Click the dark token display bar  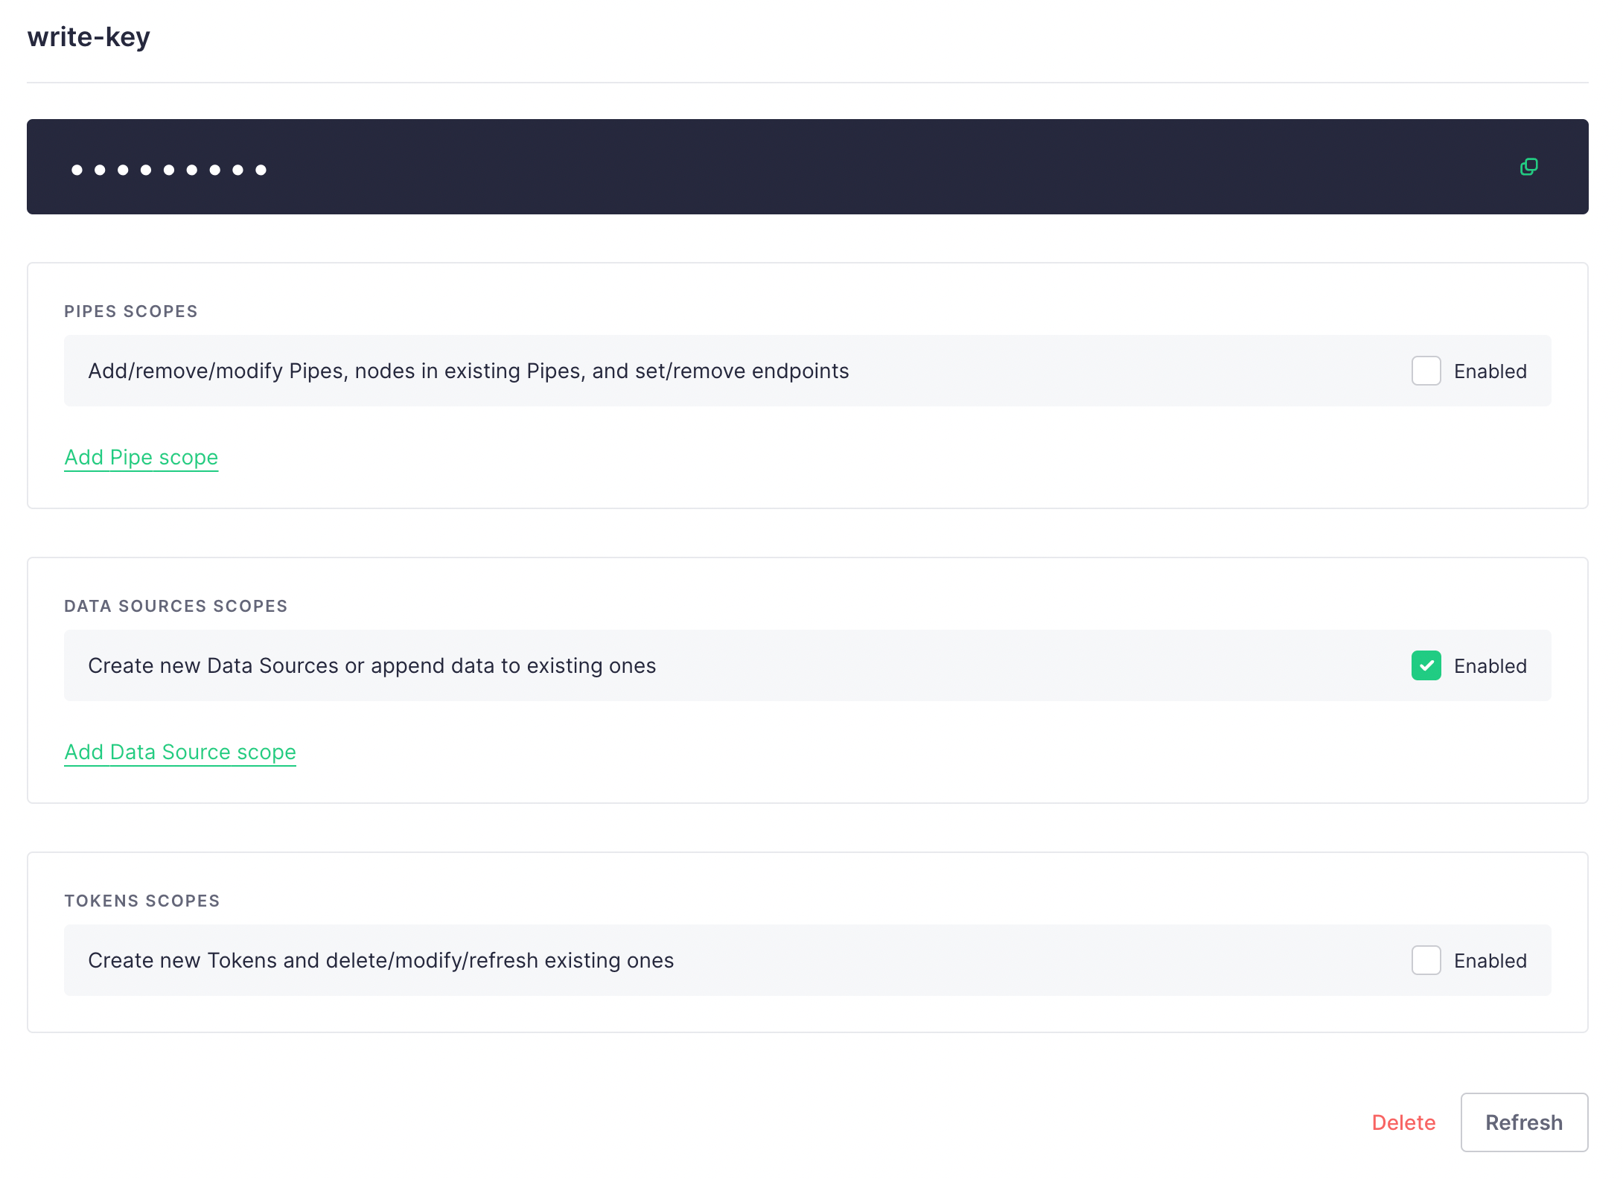click(819, 167)
